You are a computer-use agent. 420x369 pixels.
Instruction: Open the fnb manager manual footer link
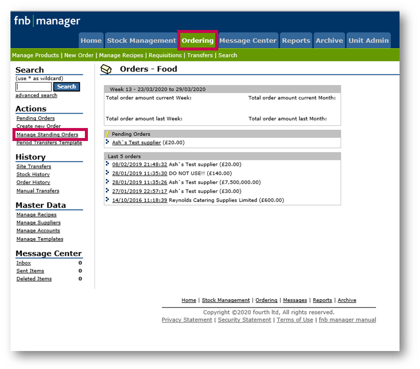[x=347, y=320]
